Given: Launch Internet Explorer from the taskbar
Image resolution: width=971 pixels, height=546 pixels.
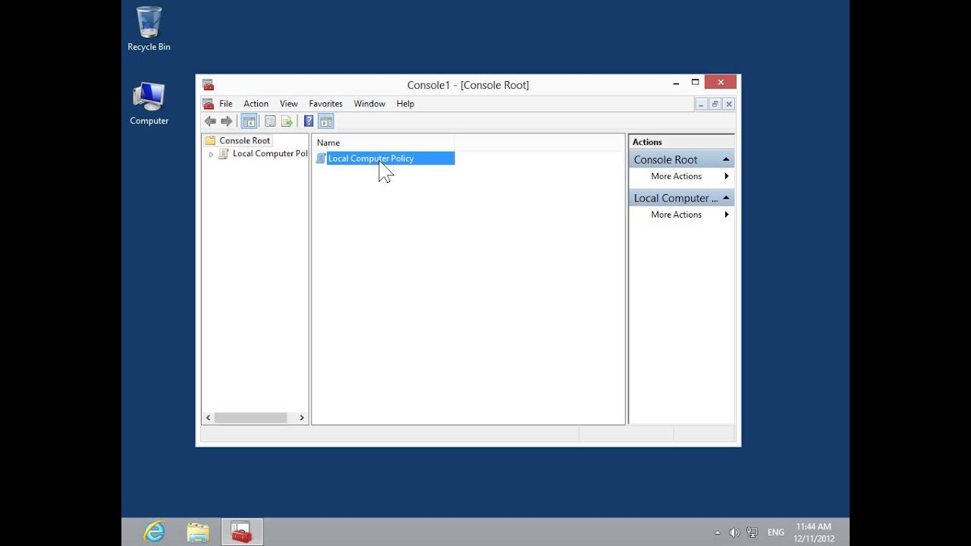Looking at the screenshot, I should point(154,532).
